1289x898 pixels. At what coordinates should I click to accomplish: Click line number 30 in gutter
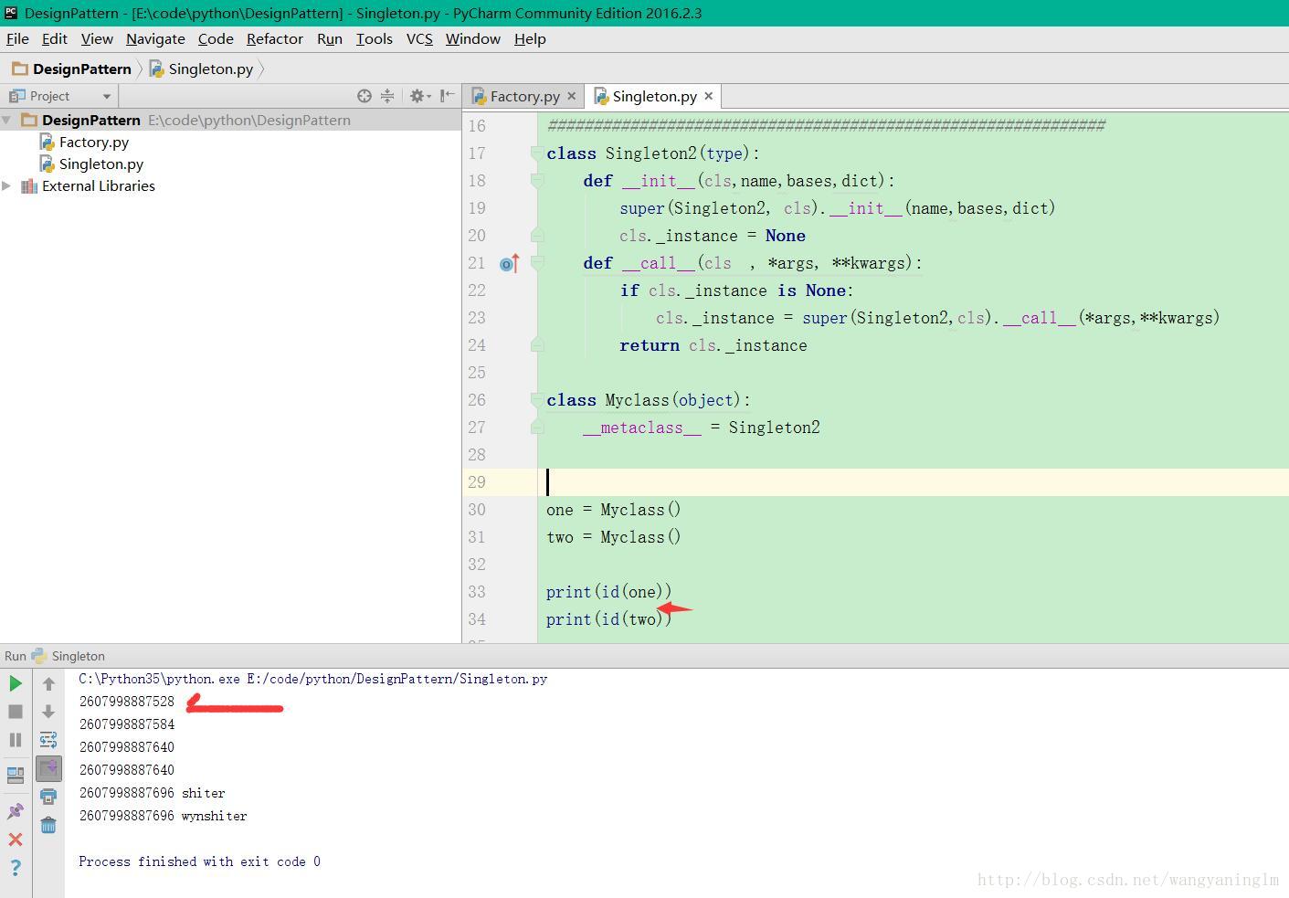pyautogui.click(x=477, y=510)
